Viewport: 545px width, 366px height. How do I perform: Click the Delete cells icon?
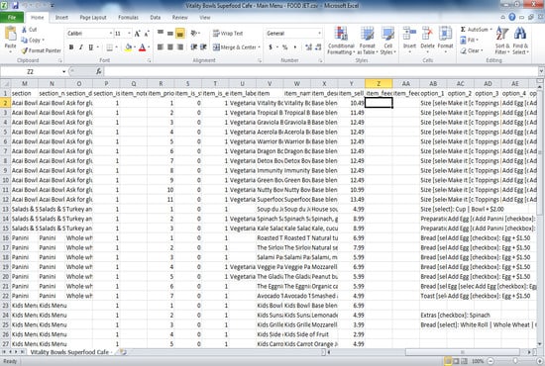(x=427, y=34)
